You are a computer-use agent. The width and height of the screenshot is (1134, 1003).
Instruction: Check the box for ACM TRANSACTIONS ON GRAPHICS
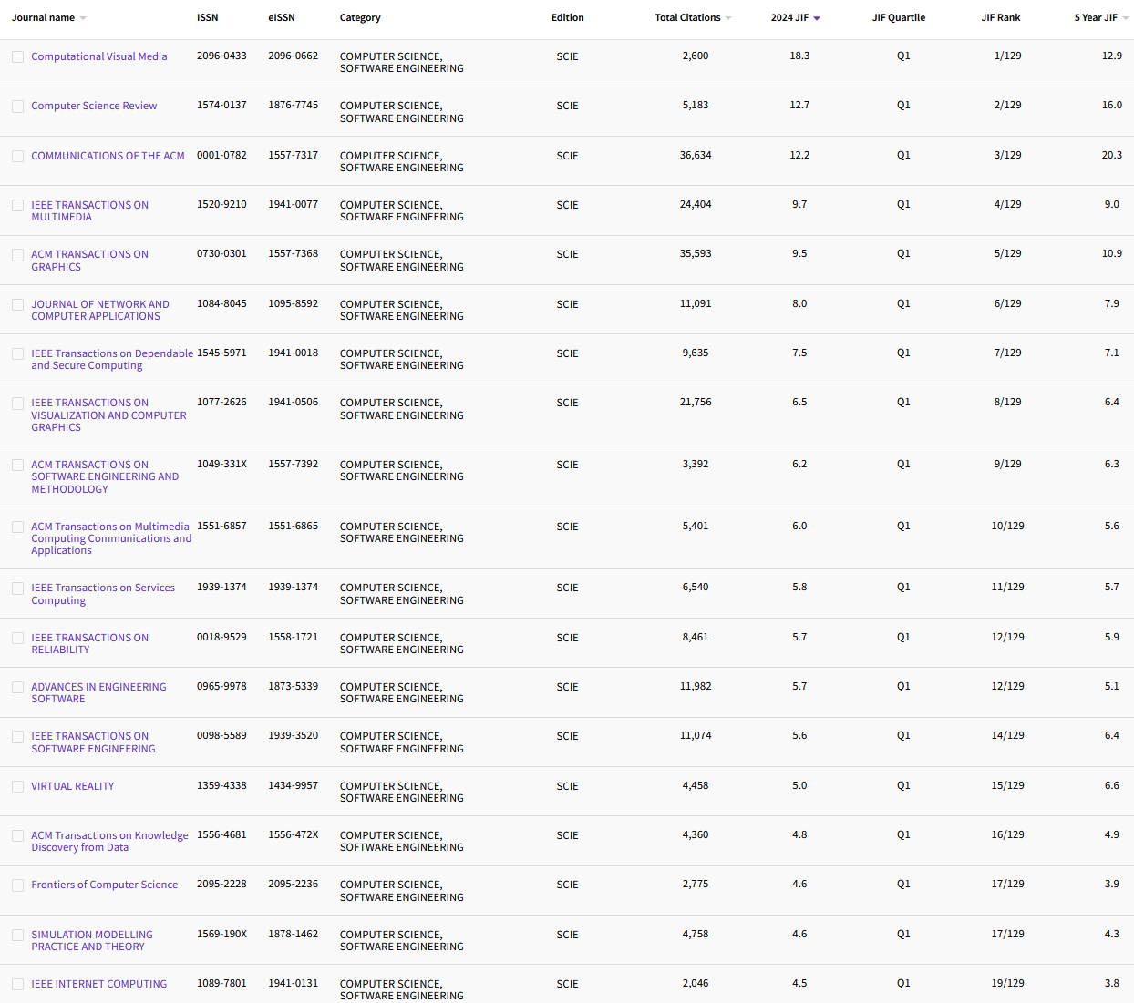point(17,254)
